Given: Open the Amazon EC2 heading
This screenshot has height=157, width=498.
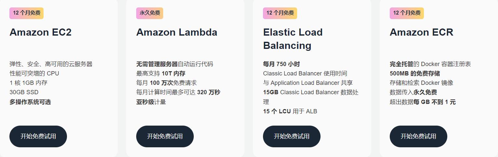Looking at the screenshot, I should click(x=40, y=32).
